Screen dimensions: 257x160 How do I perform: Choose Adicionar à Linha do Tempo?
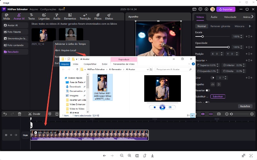click(70, 44)
